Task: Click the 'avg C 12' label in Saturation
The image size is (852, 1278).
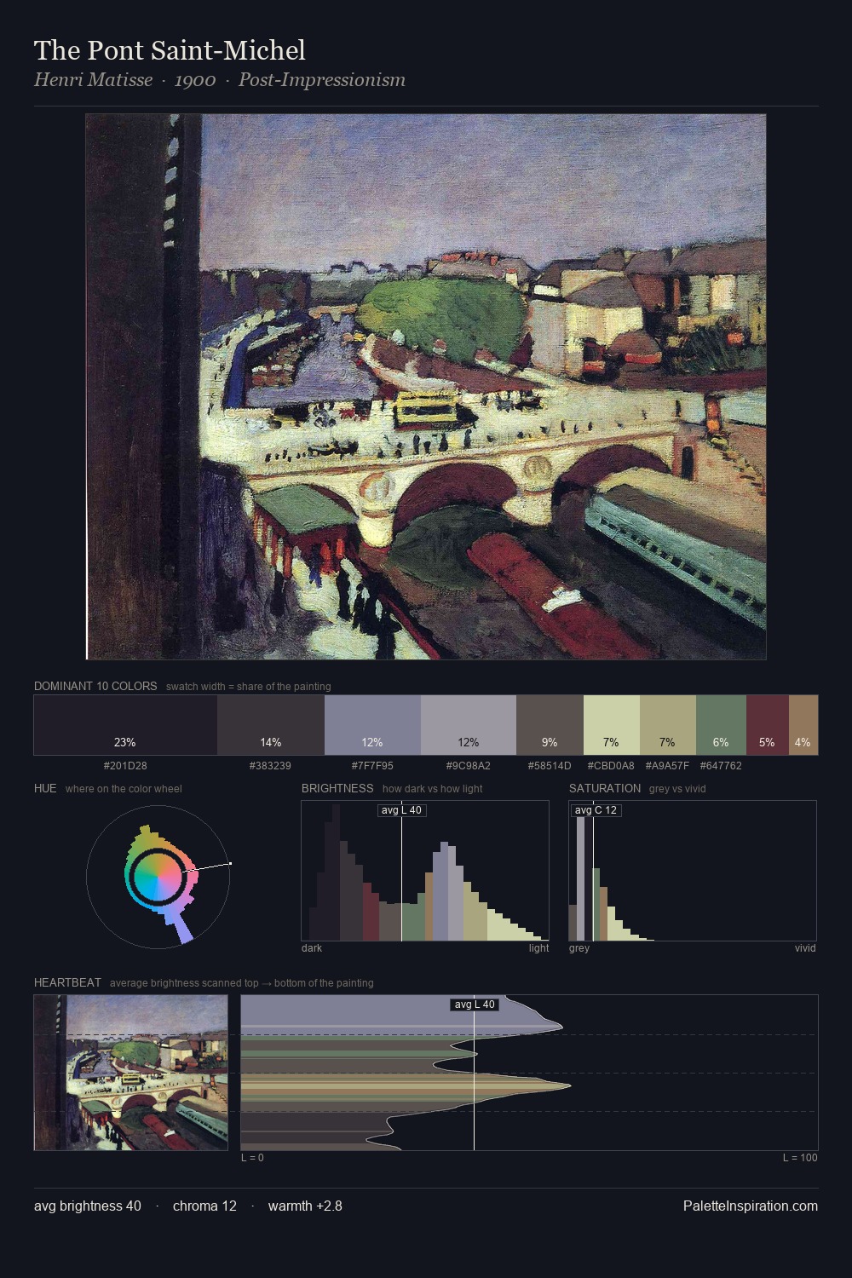Action: [x=596, y=810]
